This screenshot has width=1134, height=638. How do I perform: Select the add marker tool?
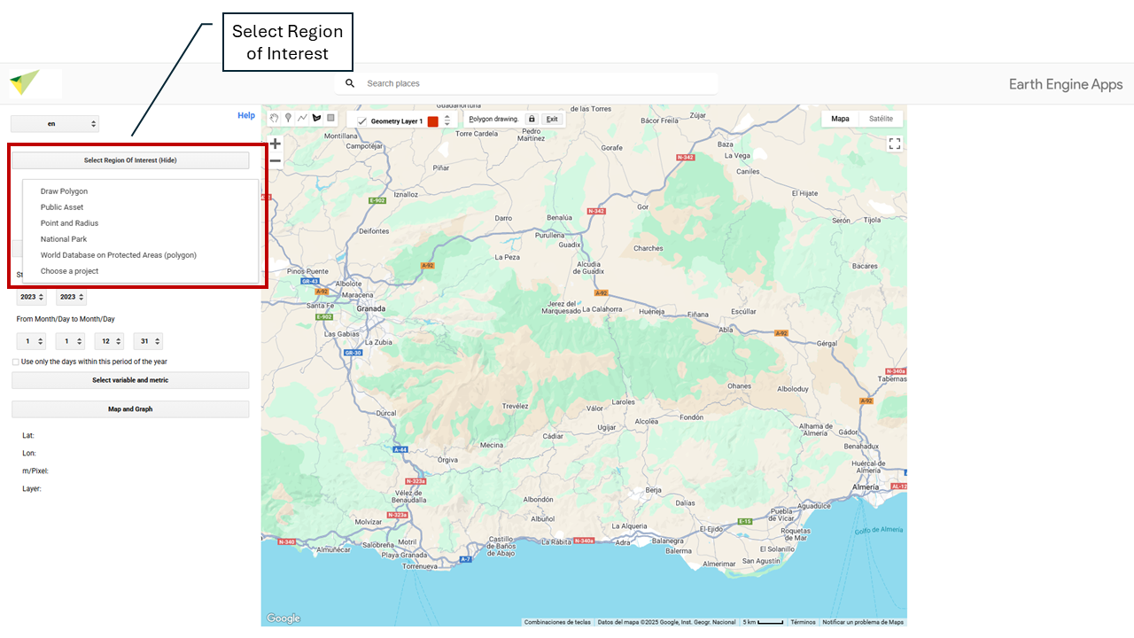click(288, 118)
